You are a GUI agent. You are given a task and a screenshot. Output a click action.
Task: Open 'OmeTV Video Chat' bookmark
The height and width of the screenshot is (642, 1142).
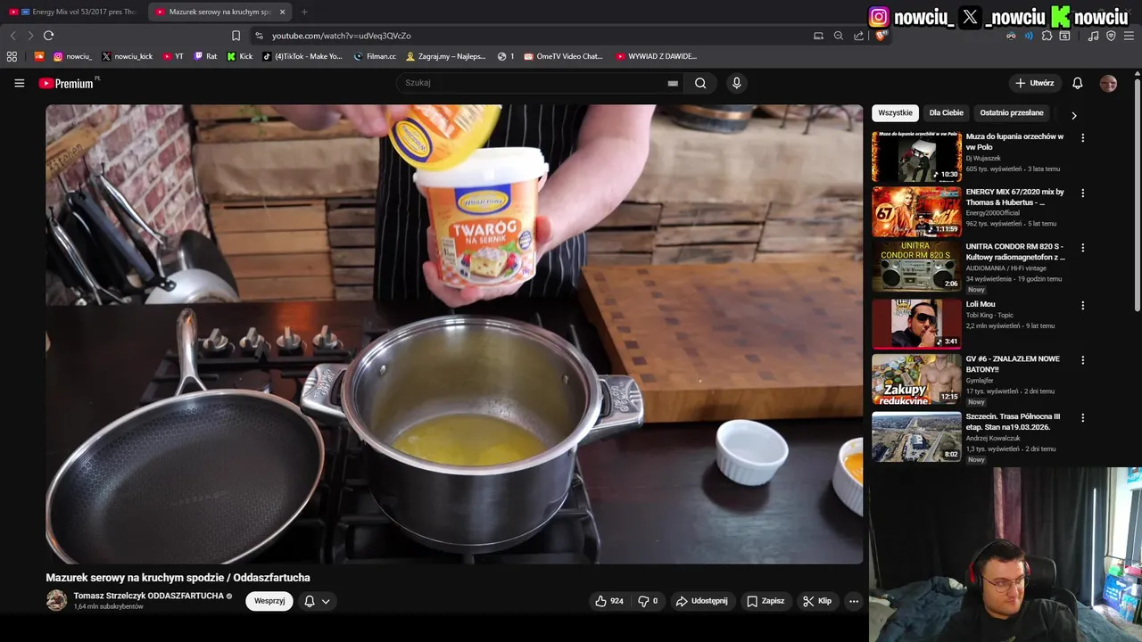point(563,56)
